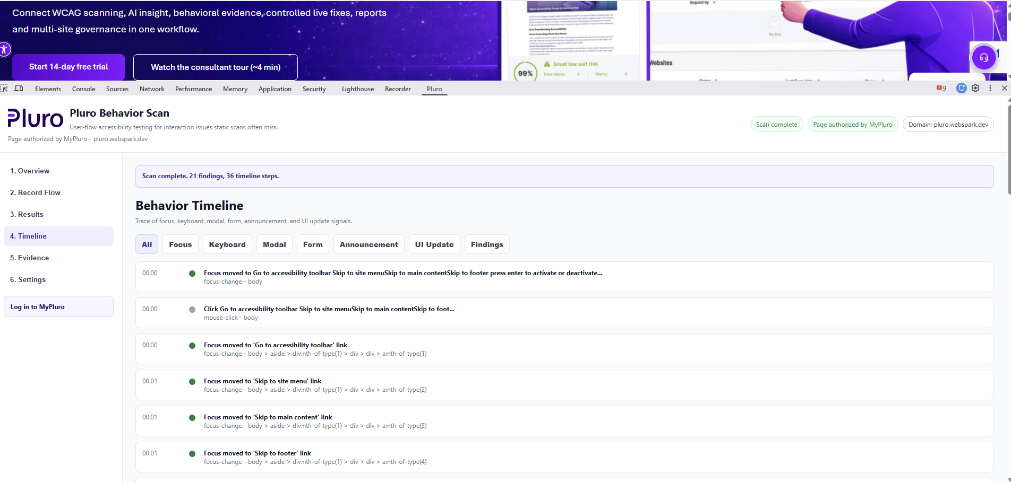Click the Pluro logo
The image size is (1011, 483).
click(x=36, y=118)
